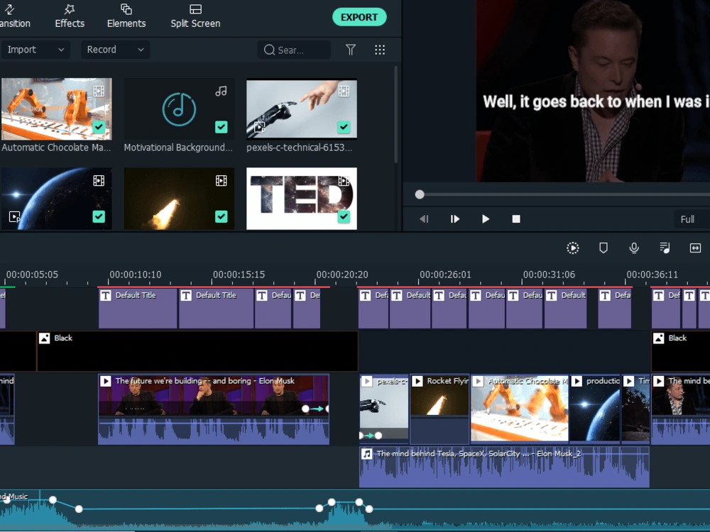This screenshot has width=710, height=532.
Task: Expand the Record dropdown
Action: click(115, 50)
